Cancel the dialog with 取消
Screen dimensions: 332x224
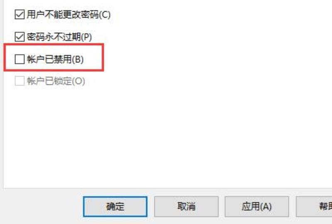click(x=186, y=207)
